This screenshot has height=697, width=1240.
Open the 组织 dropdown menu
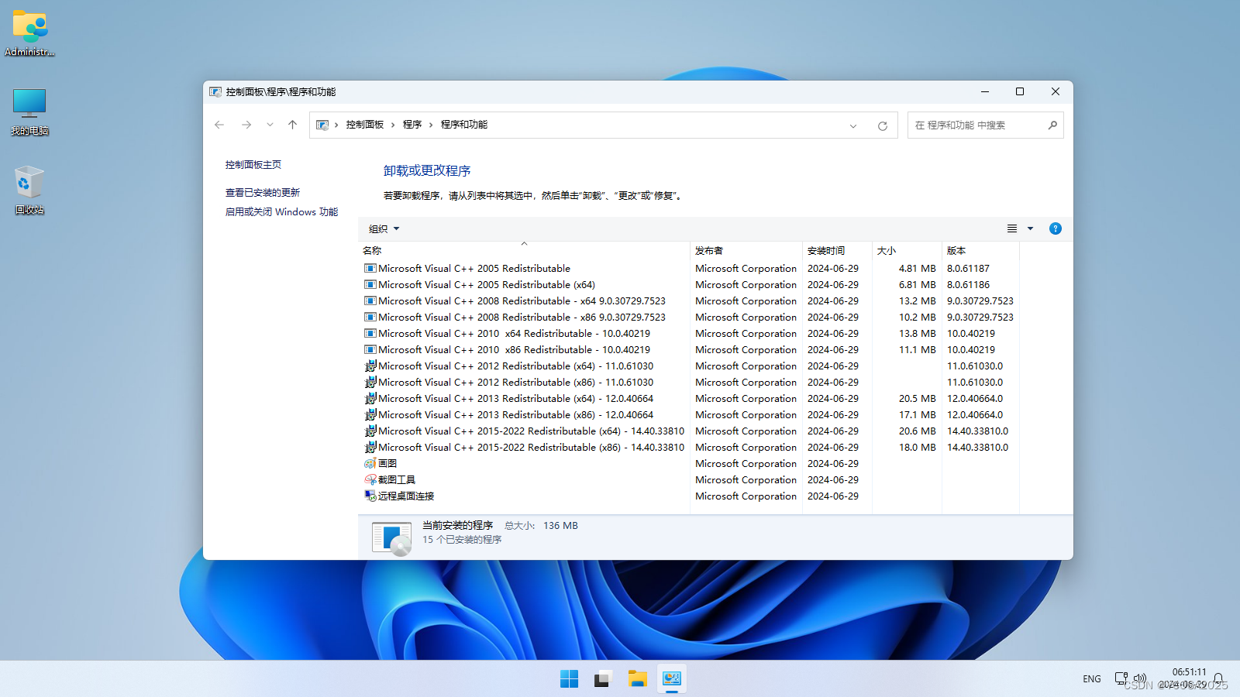pos(384,228)
